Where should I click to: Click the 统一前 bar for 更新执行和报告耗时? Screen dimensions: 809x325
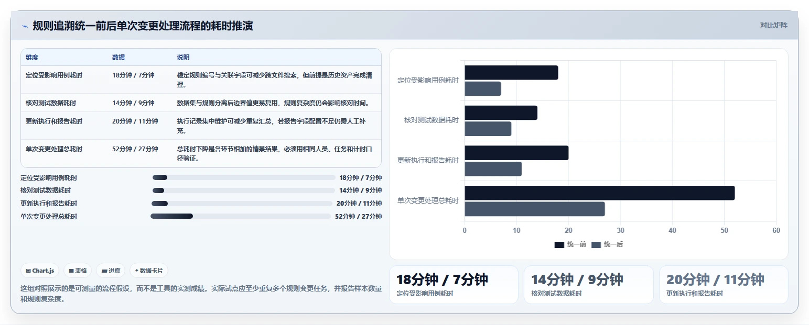(516, 153)
